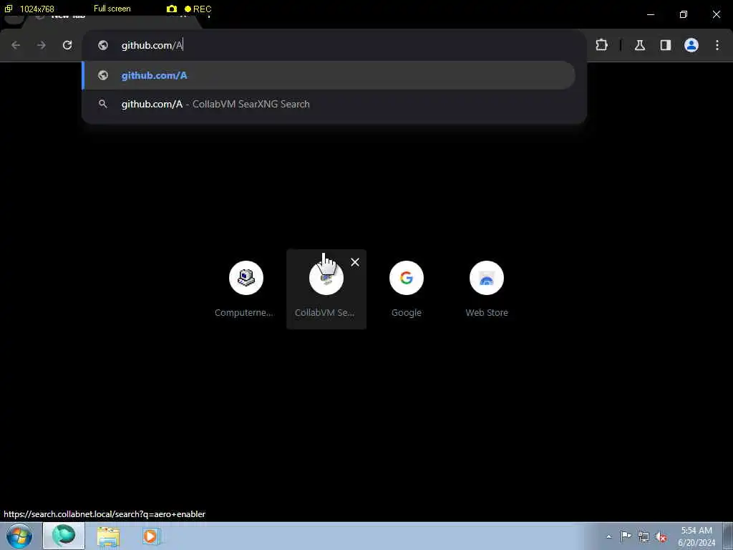Image resolution: width=733 pixels, height=550 pixels.
Task: Open the Windows Start orb
Action: [x=19, y=536]
